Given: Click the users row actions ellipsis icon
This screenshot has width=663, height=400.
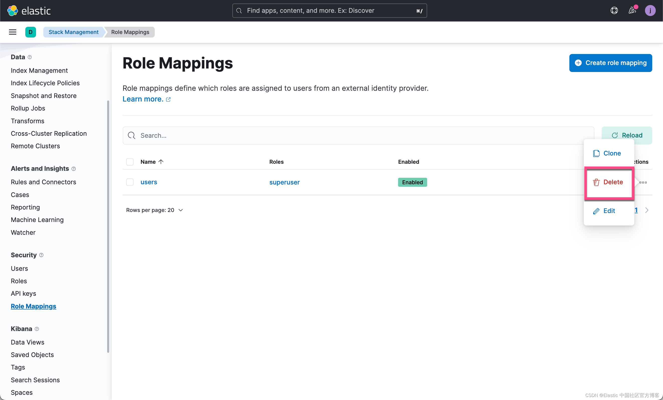Looking at the screenshot, I should (x=643, y=182).
